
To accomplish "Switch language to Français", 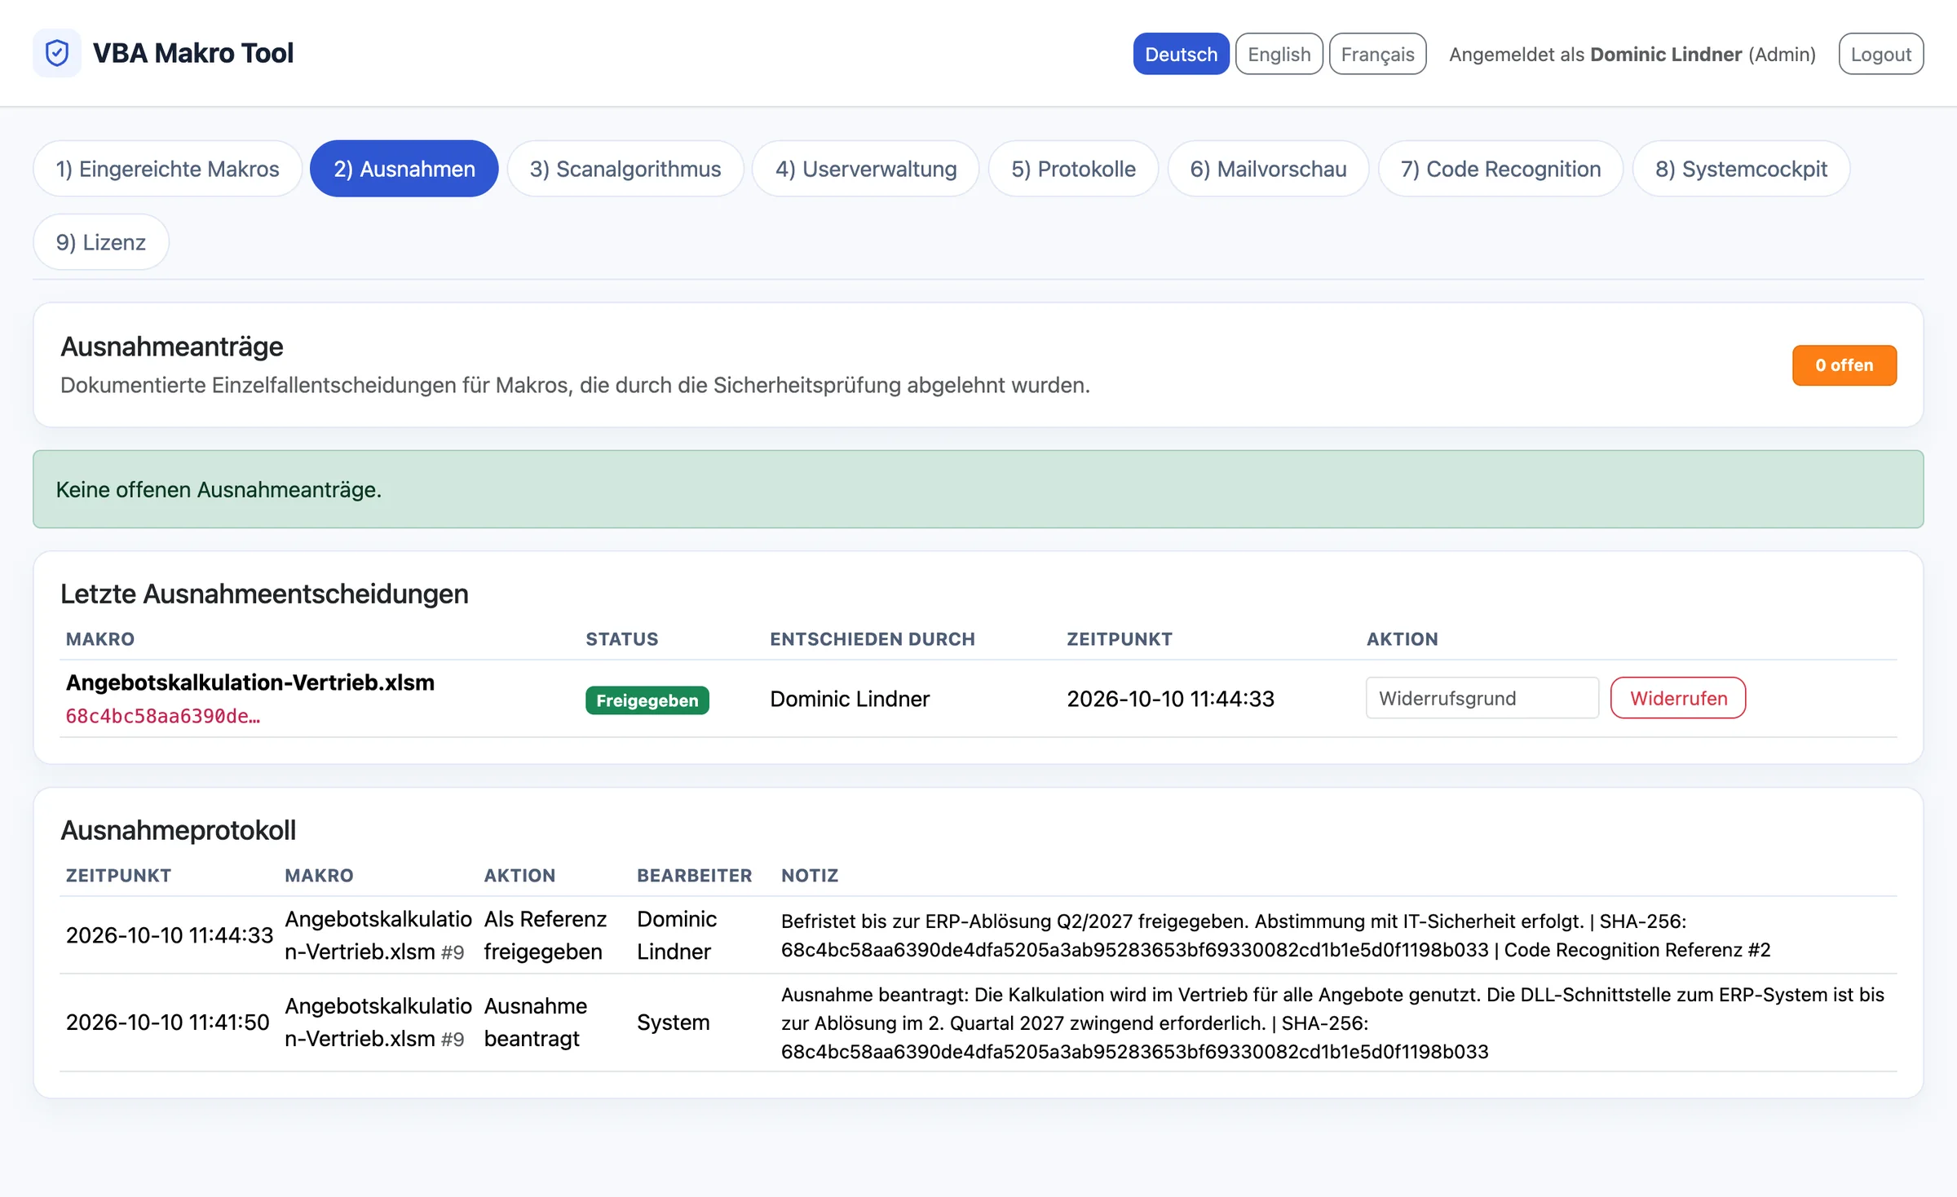I will click(1377, 54).
